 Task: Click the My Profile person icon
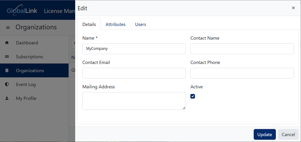7,98
